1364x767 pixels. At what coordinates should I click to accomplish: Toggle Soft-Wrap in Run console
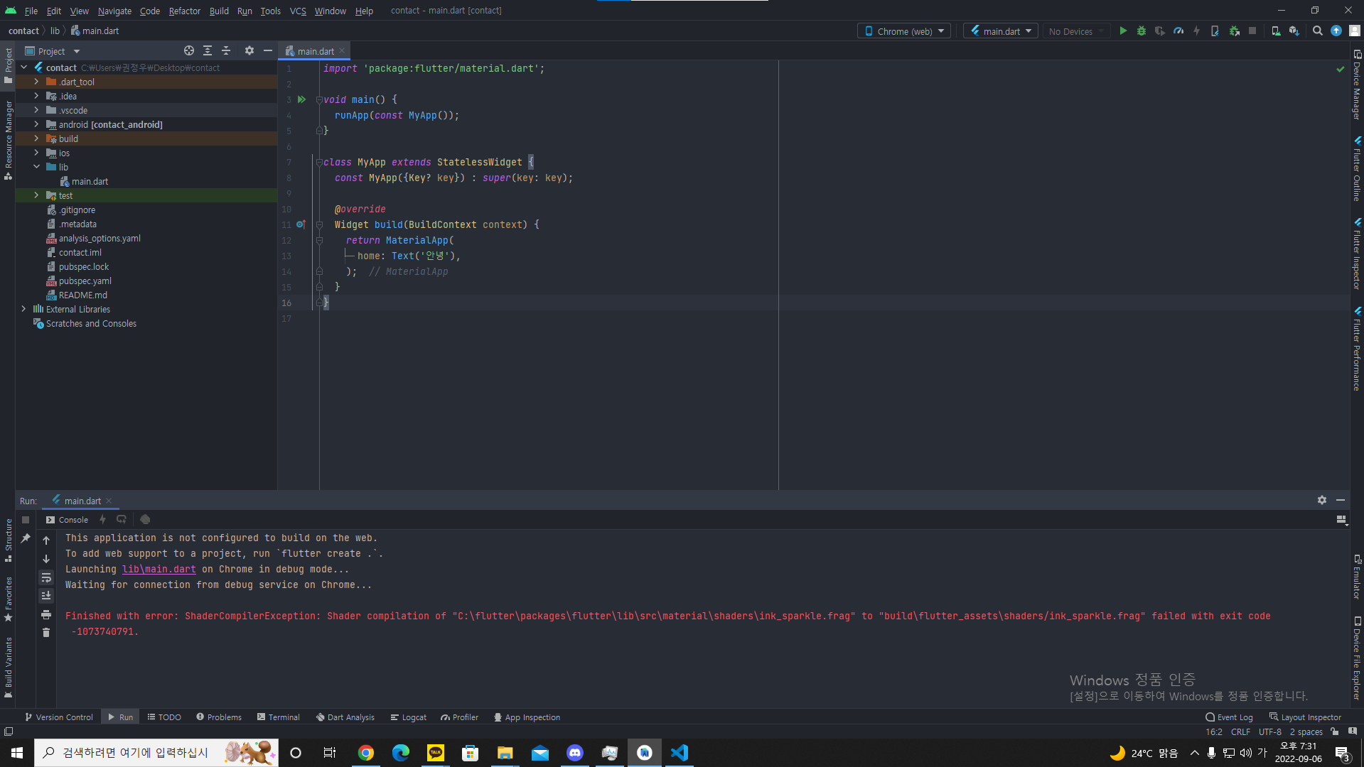46,578
